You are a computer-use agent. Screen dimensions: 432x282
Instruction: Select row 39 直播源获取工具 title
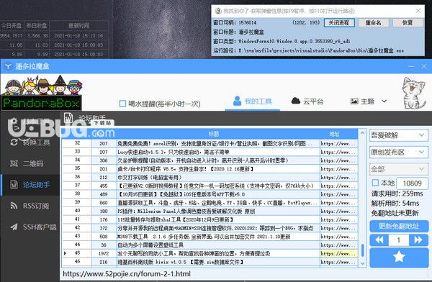pyautogui.click(x=218, y=203)
